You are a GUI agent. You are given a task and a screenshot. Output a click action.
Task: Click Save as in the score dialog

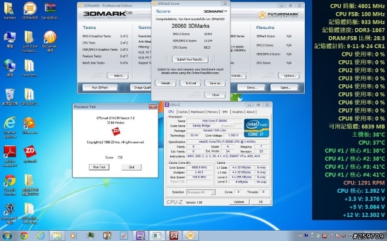point(215,83)
